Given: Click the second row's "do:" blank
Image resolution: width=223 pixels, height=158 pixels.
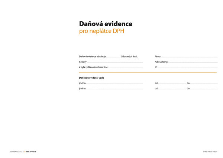Looking at the screenshot, I should (x=204, y=89).
